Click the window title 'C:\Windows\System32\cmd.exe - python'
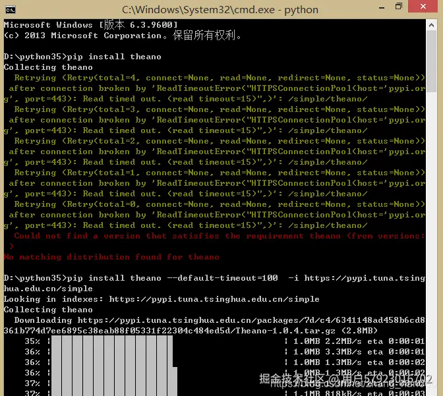This screenshot has width=443, height=396. coord(220,10)
